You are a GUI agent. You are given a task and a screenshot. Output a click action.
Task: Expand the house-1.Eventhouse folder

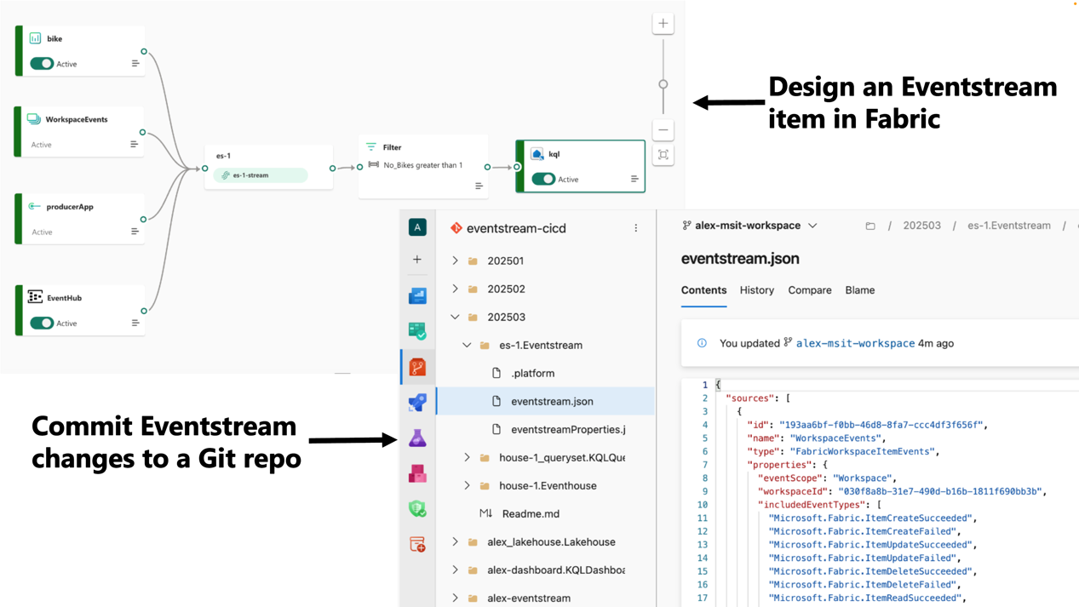pos(467,486)
